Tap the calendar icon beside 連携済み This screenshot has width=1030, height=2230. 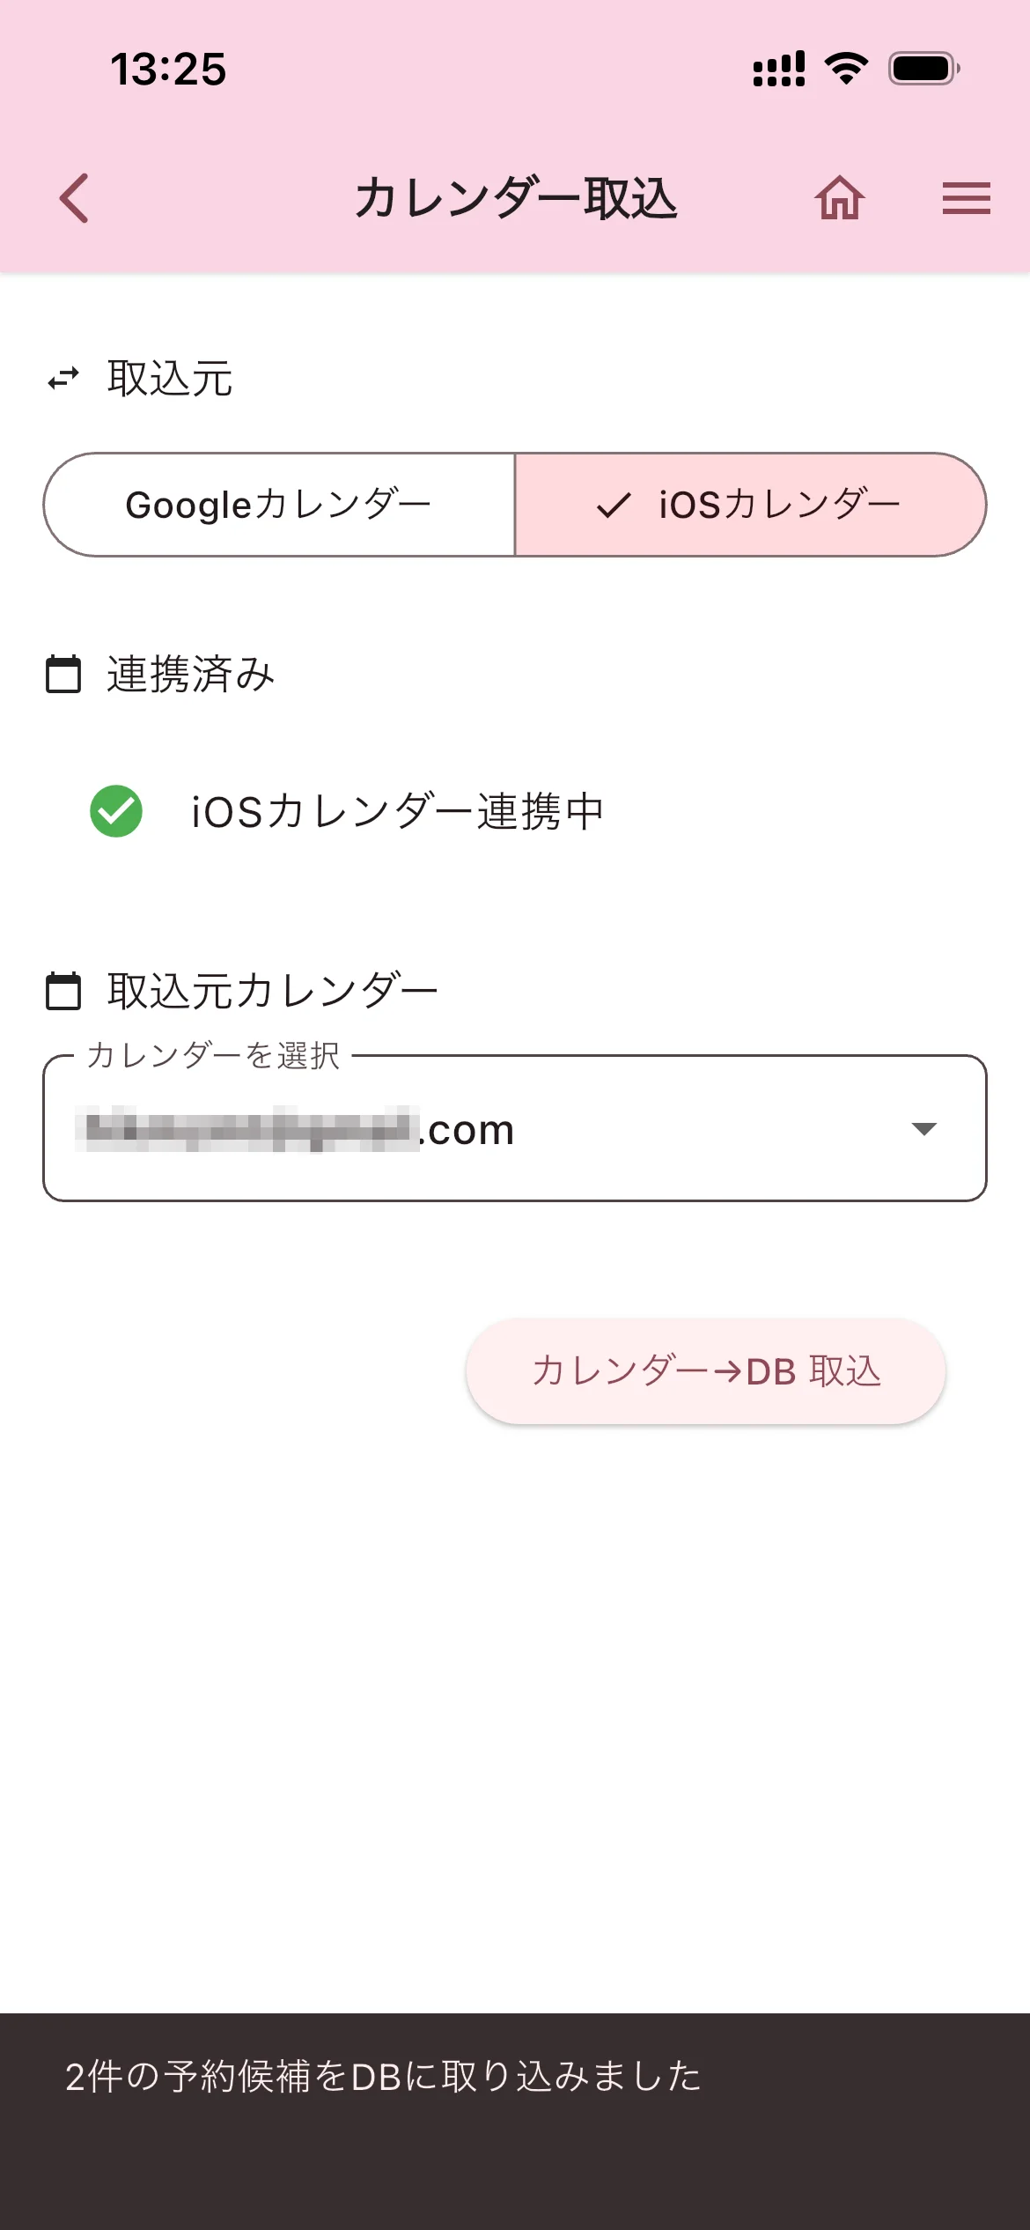tap(63, 675)
